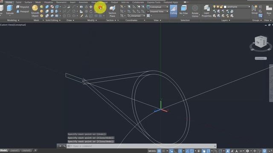
Task: Switch to the Surface ribbon tab
Action: 28,2
